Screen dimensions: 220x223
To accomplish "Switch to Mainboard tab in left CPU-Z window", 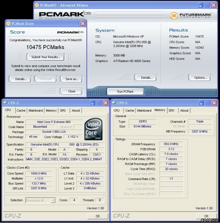I will tap(35, 111).
